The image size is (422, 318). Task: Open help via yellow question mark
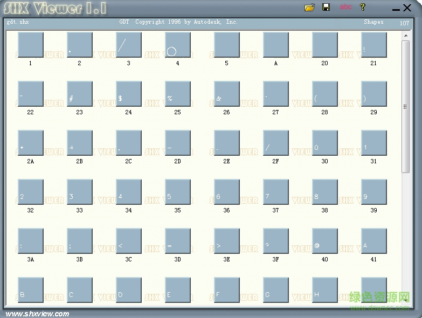tap(363, 7)
